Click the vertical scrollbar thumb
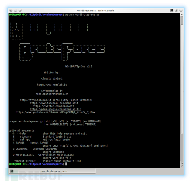Viewport: 192px width, 183px height. click(182, 79)
